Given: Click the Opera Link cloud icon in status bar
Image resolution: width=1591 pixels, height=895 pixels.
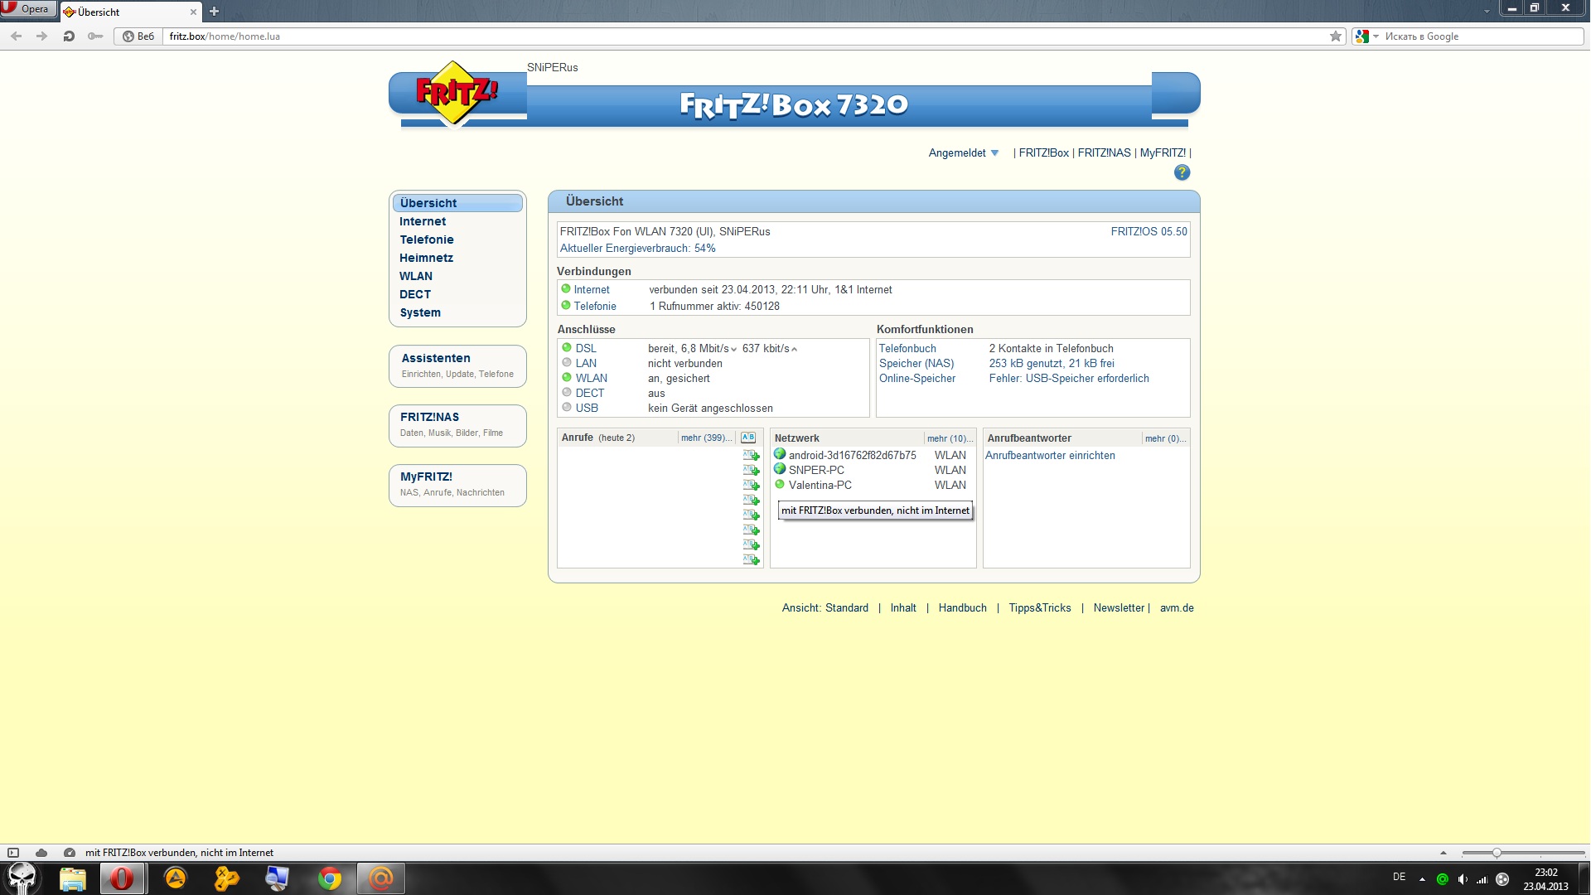Looking at the screenshot, I should pos(41,852).
